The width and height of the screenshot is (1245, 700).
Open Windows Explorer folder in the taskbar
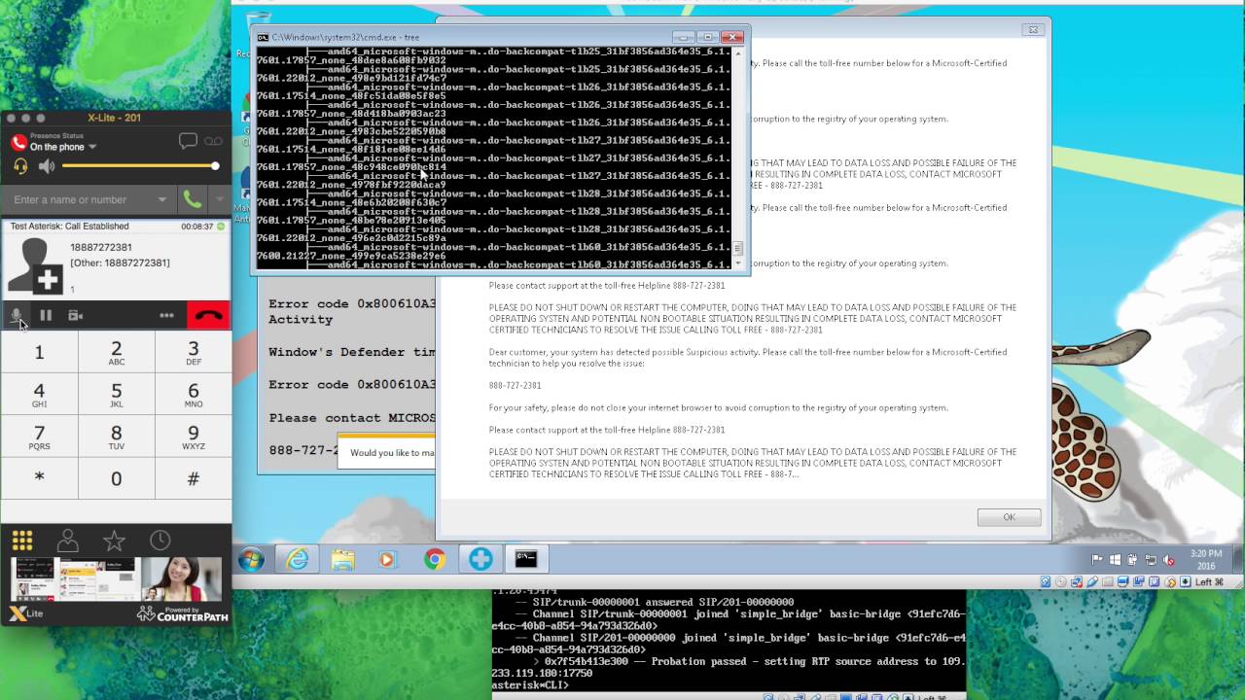point(342,559)
